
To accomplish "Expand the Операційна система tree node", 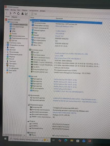I will 5,45.
